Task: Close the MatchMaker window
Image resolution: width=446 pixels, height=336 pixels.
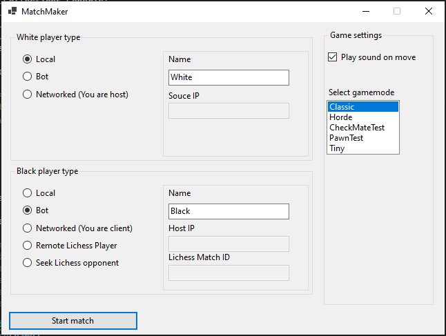Action: pos(429,11)
